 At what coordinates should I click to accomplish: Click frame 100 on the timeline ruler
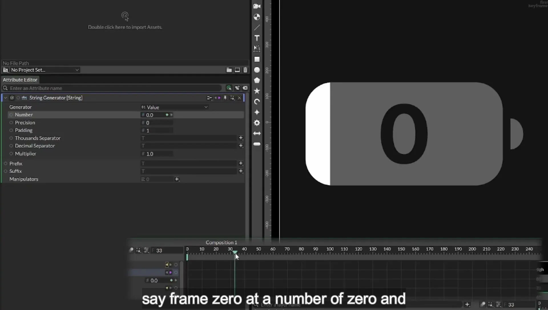(330, 249)
